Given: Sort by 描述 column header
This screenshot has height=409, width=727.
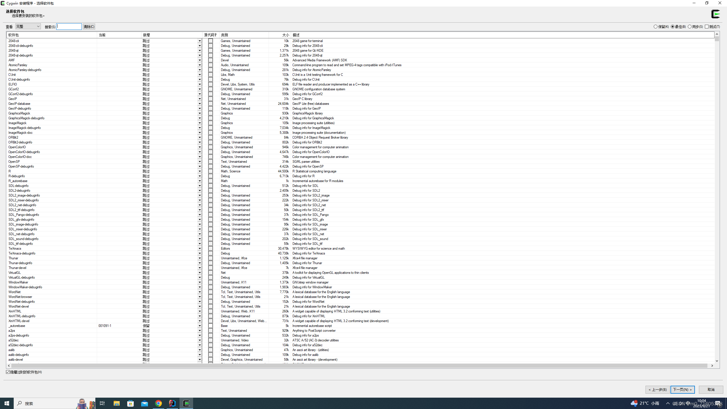Looking at the screenshot, I should pyautogui.click(x=502, y=35).
